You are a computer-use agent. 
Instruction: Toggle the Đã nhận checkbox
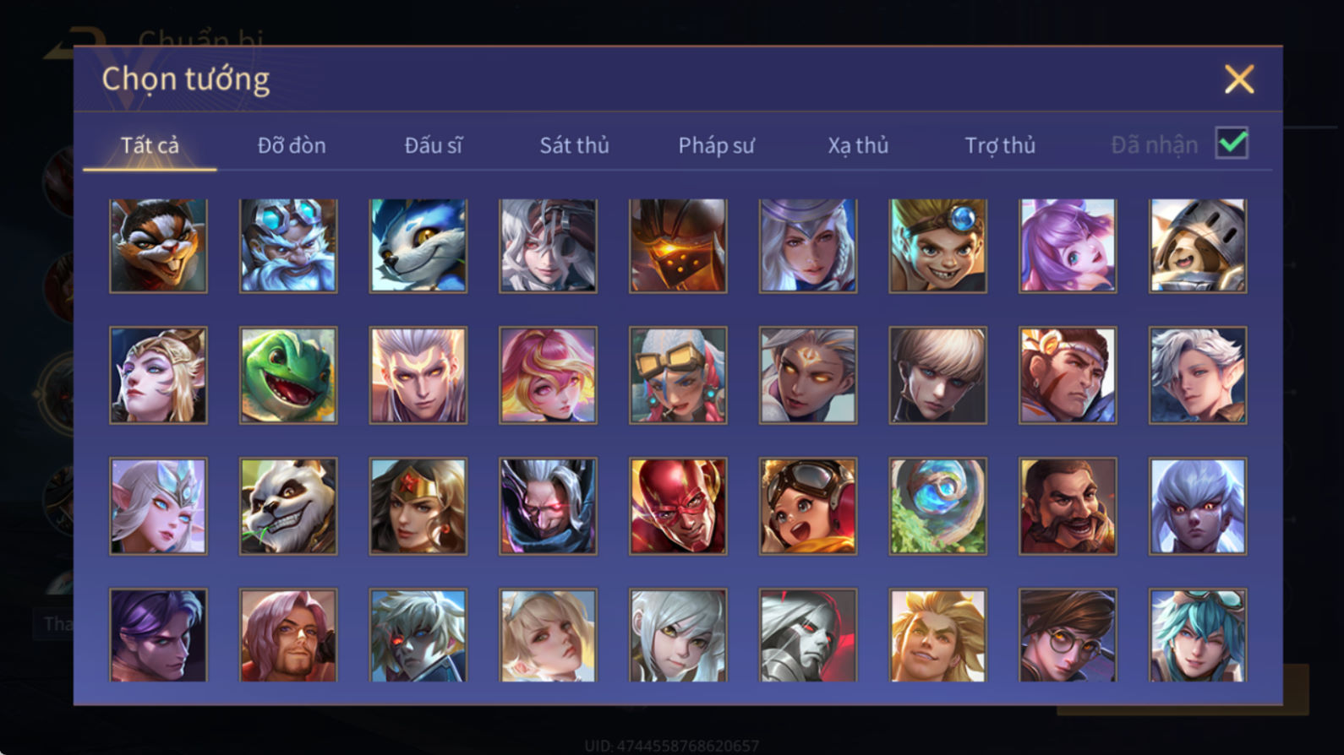(x=1232, y=143)
